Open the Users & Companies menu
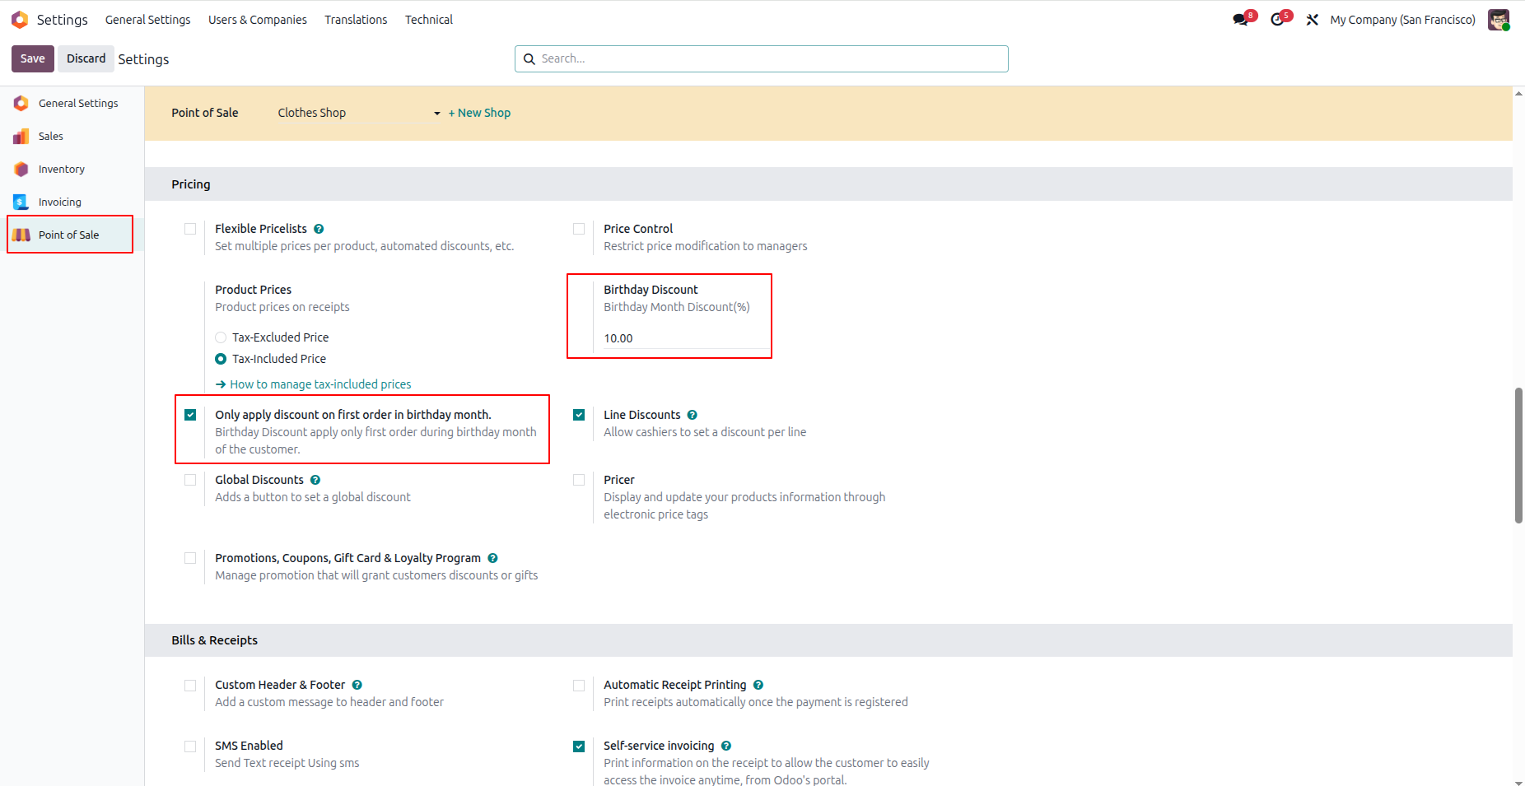The height and width of the screenshot is (786, 1525). tap(258, 19)
